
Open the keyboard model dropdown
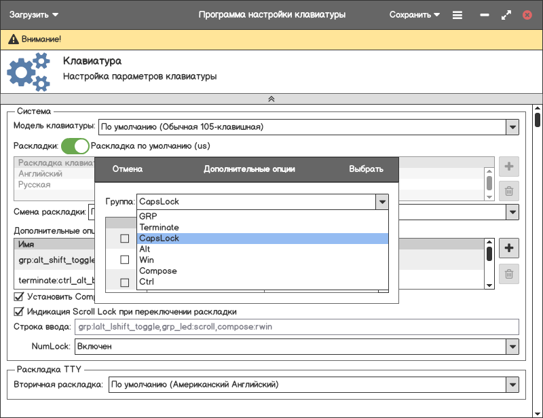click(512, 126)
